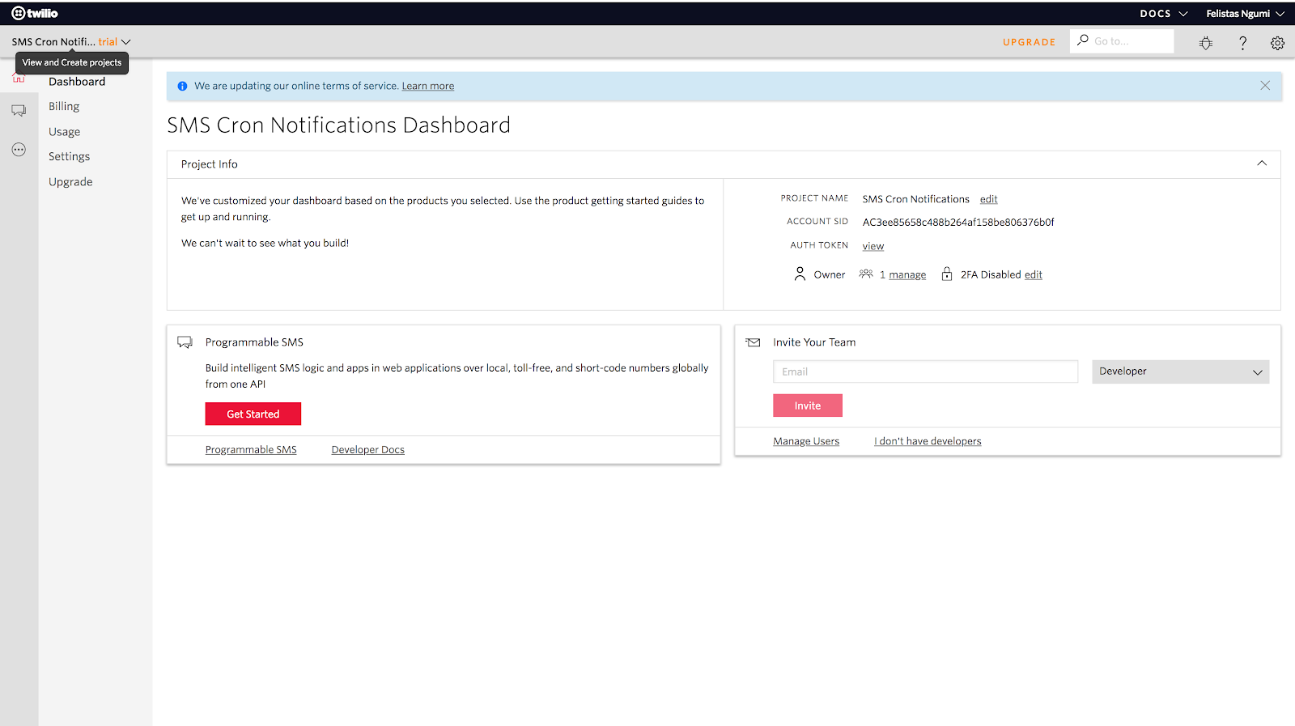Viewport: 1295px width, 726px height.
Task: Dismiss the terms of service banner
Action: 1265,86
